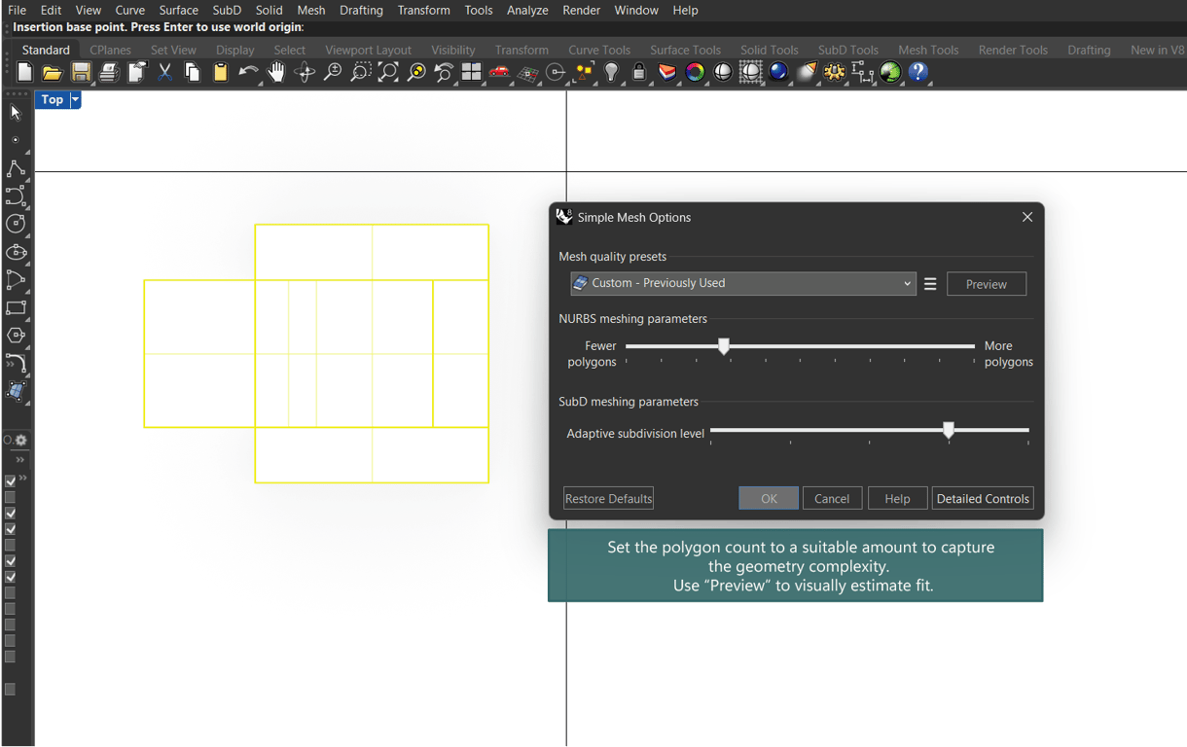Image resolution: width=1187 pixels, height=747 pixels.
Task: Click the color wheel properties icon
Action: click(x=695, y=72)
